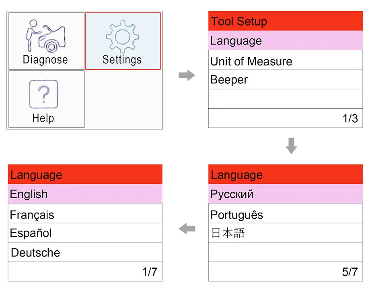Screen dimensions: 374x294
Task: Click the 5/7 page indicator
Action: pos(350,272)
